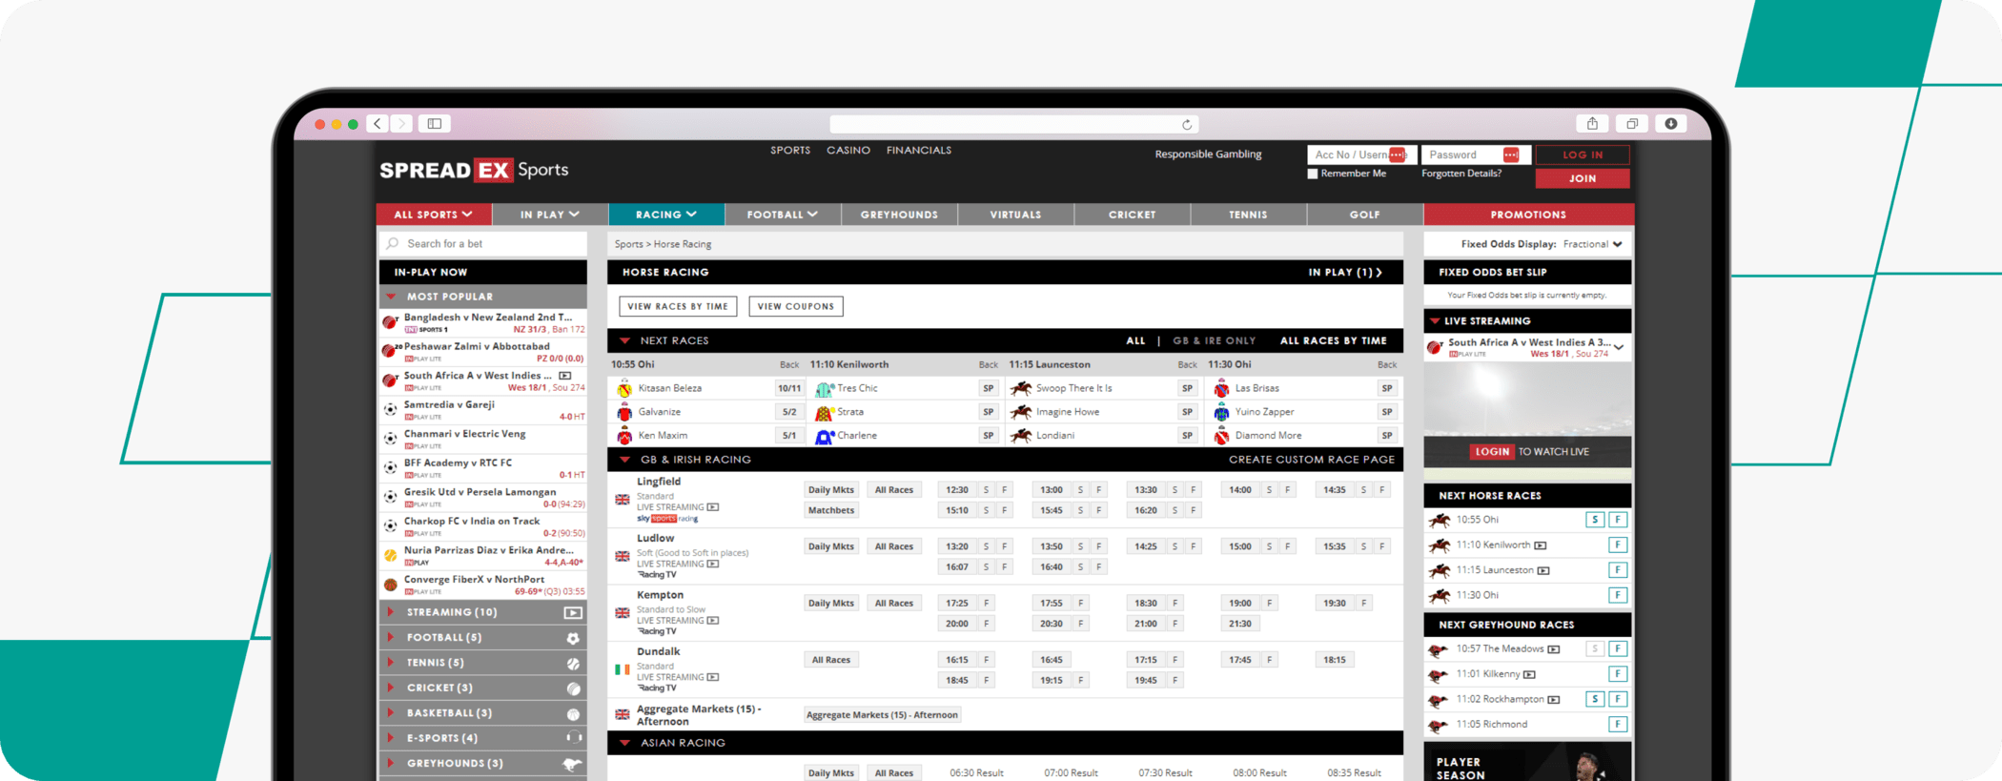
Task: Click the browser forward arrow
Action: point(401,124)
